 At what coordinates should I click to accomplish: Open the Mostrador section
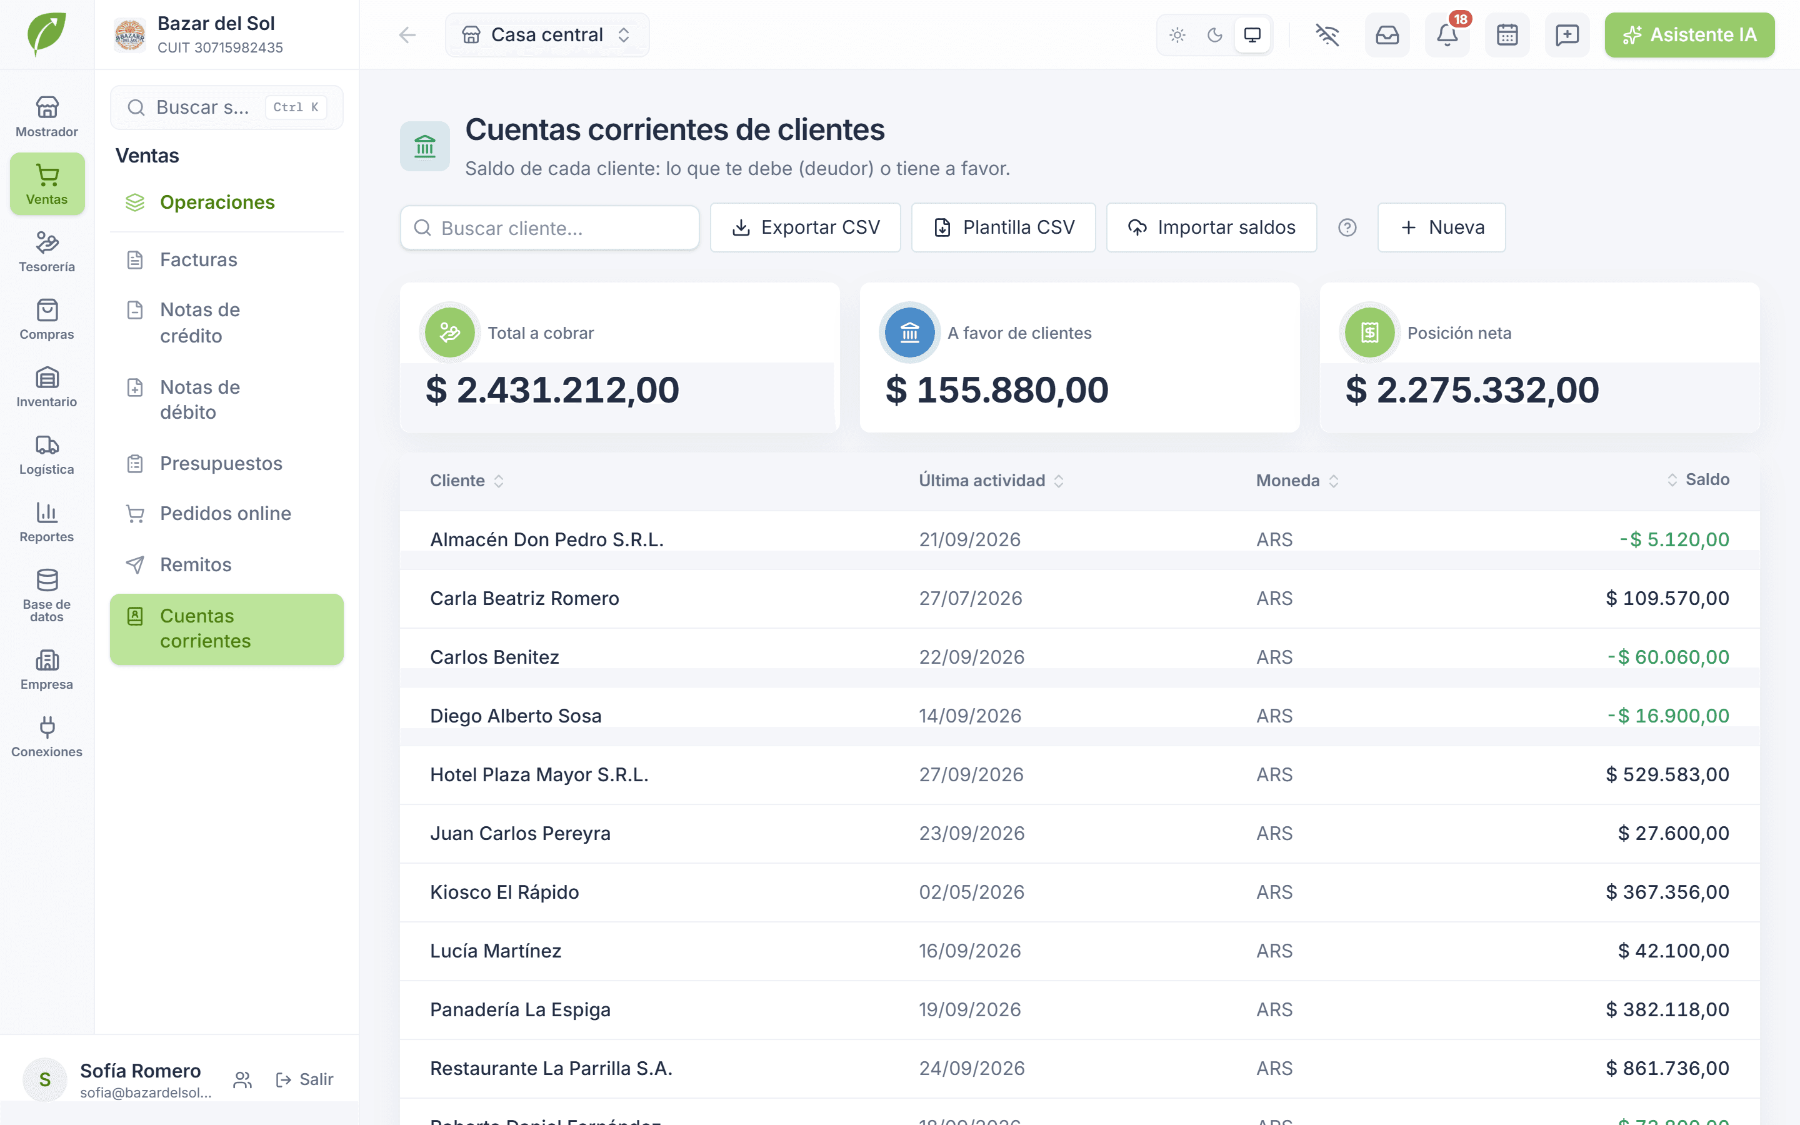point(47,117)
